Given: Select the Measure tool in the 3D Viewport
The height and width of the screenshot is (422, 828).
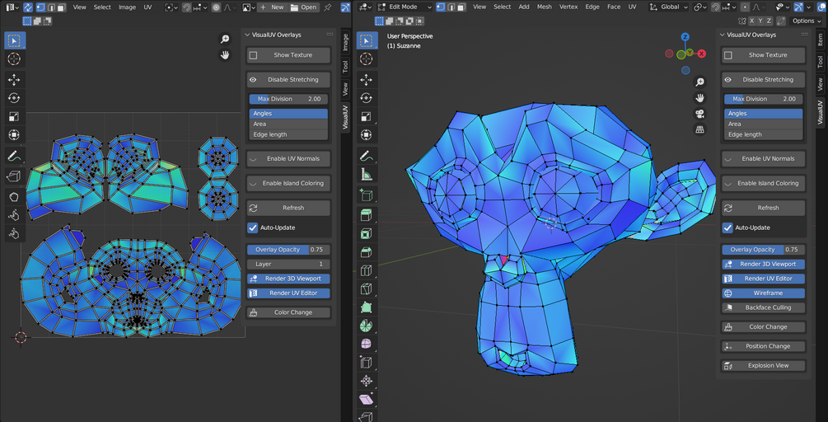Looking at the screenshot, I should coord(367,174).
